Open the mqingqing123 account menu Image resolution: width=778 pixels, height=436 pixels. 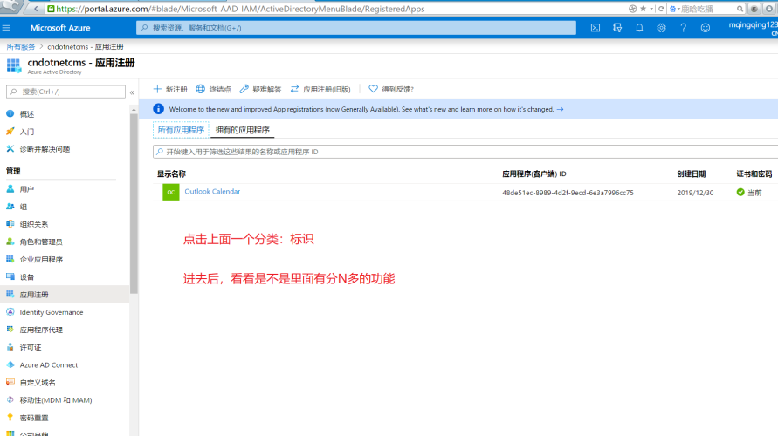(753, 28)
